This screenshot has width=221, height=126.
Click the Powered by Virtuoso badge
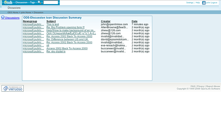pyautogui.click(x=12, y=88)
